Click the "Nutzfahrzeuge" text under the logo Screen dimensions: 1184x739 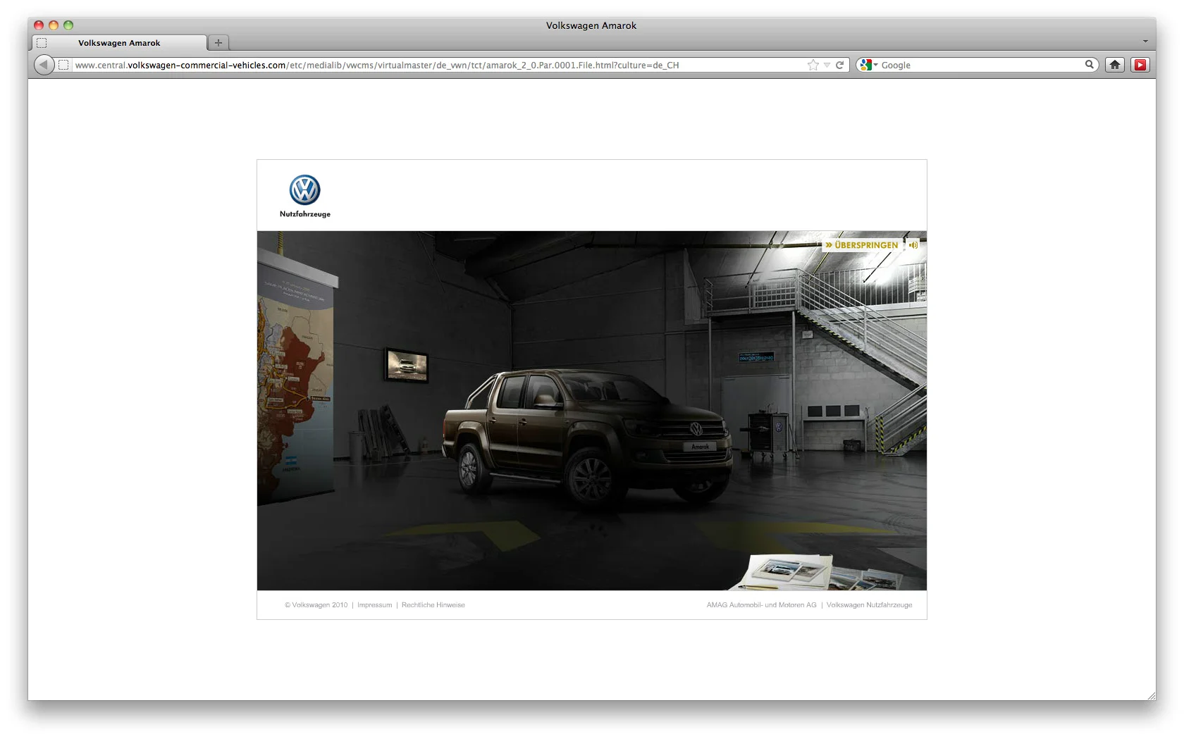click(x=305, y=214)
